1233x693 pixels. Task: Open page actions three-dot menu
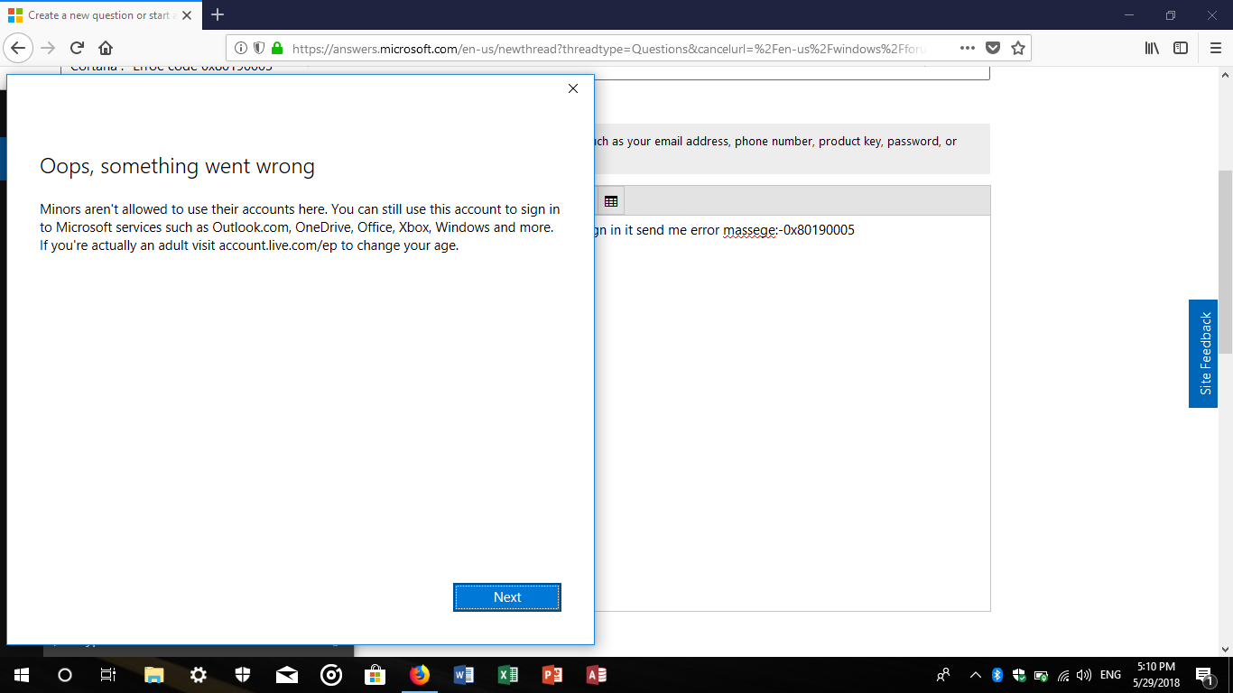(x=967, y=49)
